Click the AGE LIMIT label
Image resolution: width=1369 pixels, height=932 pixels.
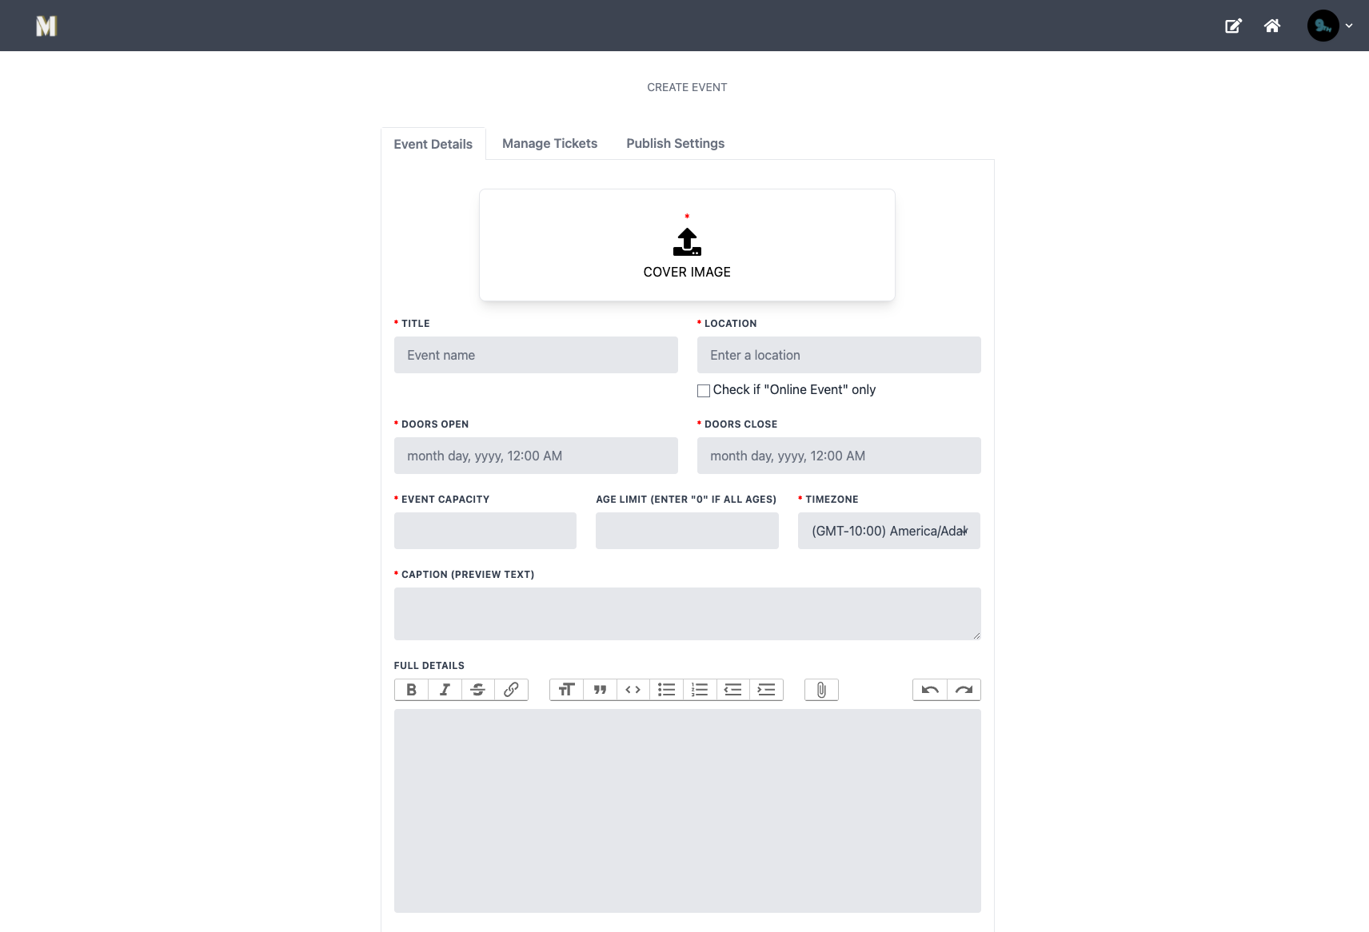[686, 500]
